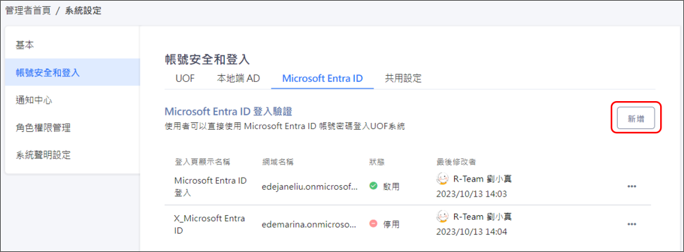Click the 登入頁顯示名稱 column header
This screenshot has width=684, height=252.
(202, 162)
